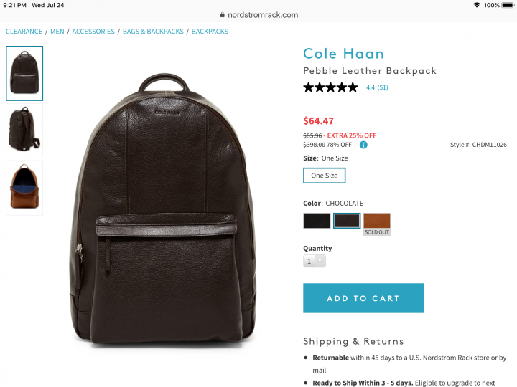
Task: View the open tan backpack thumbnail
Action: [24, 188]
